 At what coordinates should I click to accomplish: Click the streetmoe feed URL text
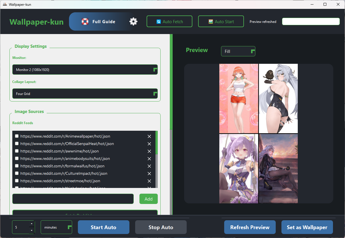pyautogui.click(x=60, y=181)
